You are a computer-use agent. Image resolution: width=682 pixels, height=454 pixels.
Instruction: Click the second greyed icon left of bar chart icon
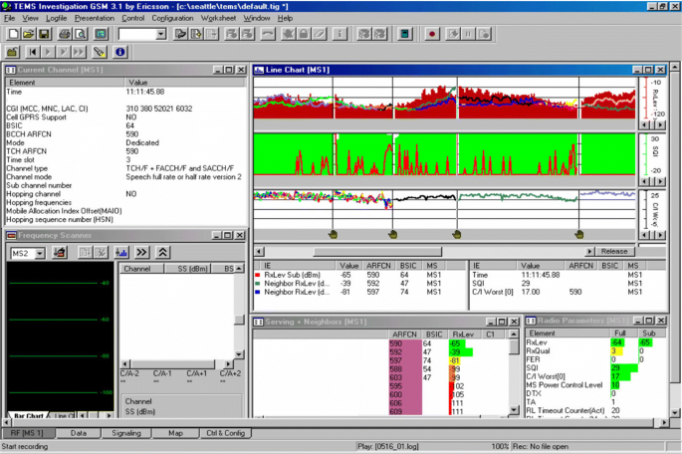tap(101, 252)
